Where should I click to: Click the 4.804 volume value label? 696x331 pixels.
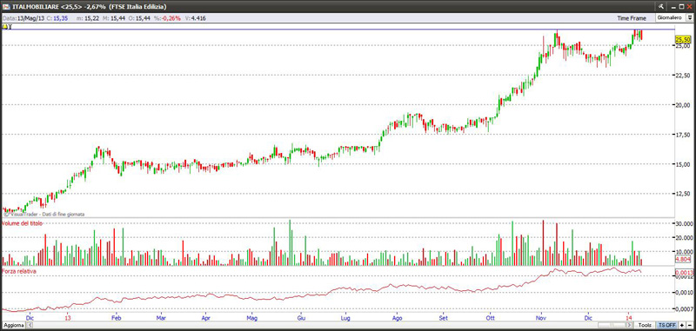(x=682, y=259)
